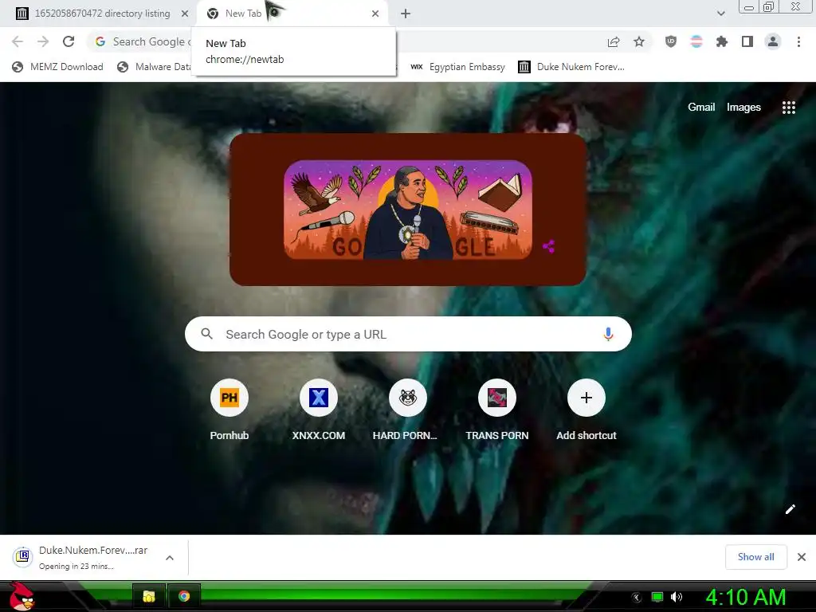Start voice search with the microphone icon
Screen dimensions: 816x612
[x=608, y=334]
